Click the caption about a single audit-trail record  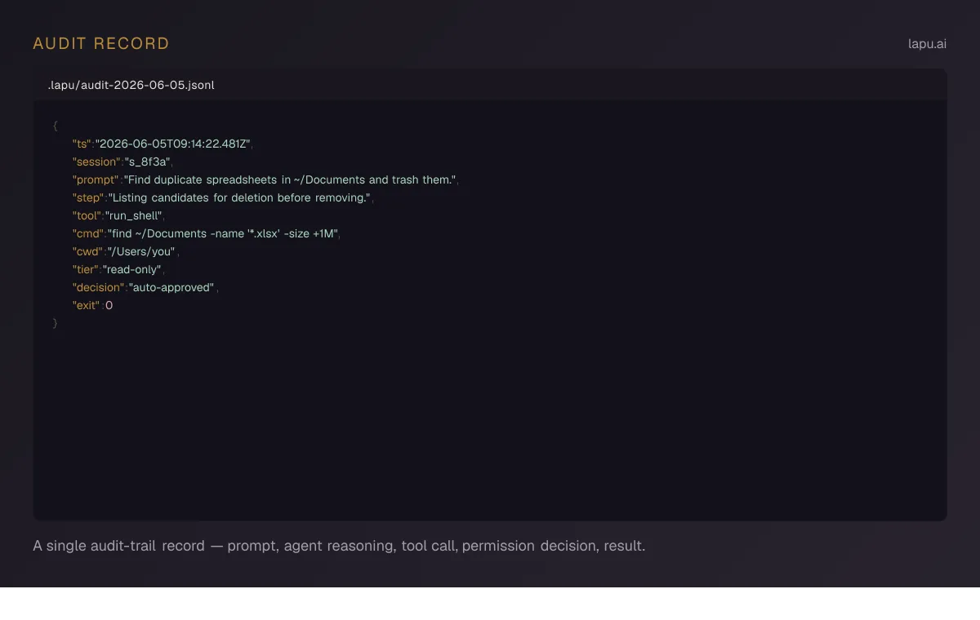pos(339,546)
